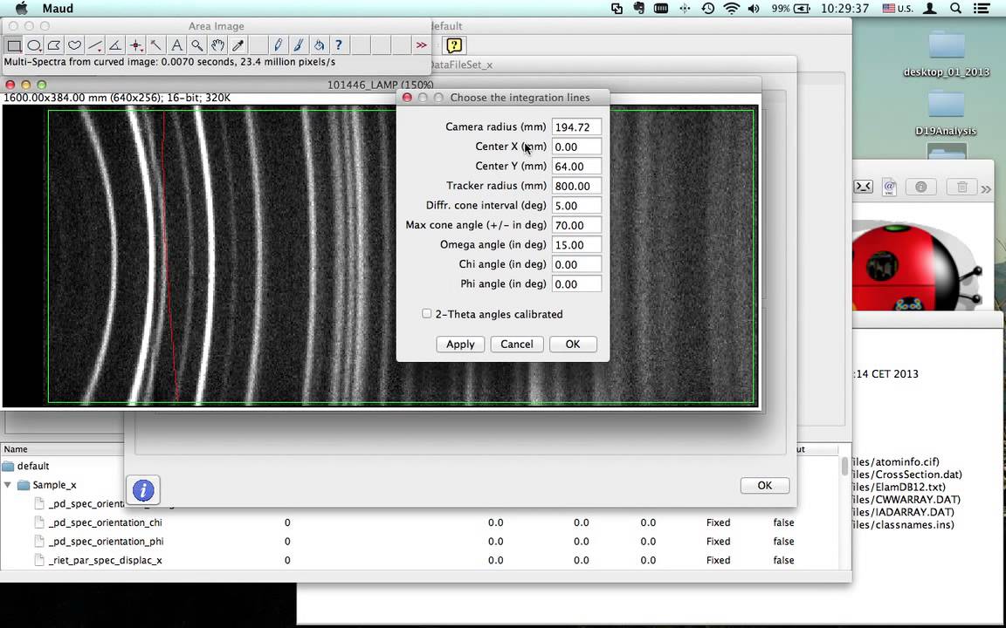This screenshot has height=628, width=1006.
Task: Activate the Freehand selection tool
Action: pos(75,45)
